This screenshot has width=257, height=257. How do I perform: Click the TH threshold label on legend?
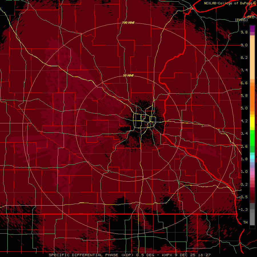click(x=245, y=222)
